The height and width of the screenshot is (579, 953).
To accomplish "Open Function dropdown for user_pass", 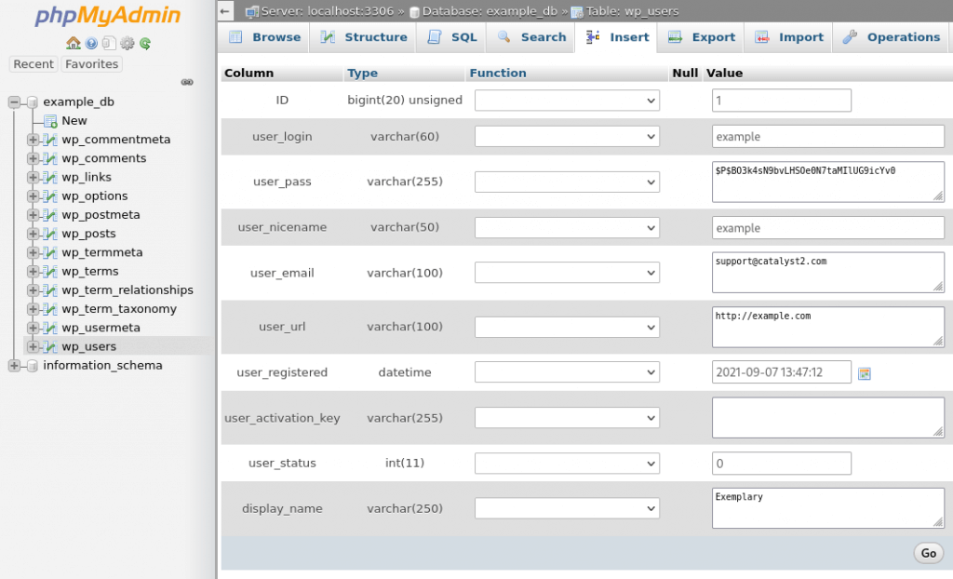I will [x=567, y=182].
